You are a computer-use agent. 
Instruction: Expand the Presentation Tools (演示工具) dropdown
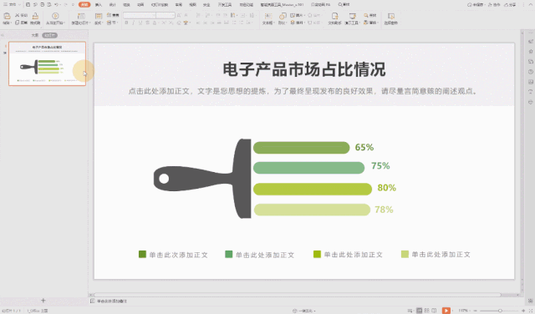[x=353, y=23]
